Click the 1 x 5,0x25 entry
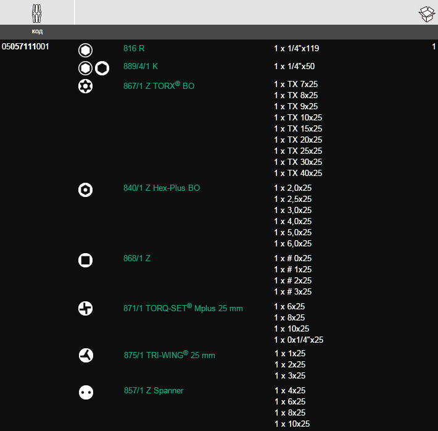Screen dimensions: 438x431 click(x=293, y=232)
